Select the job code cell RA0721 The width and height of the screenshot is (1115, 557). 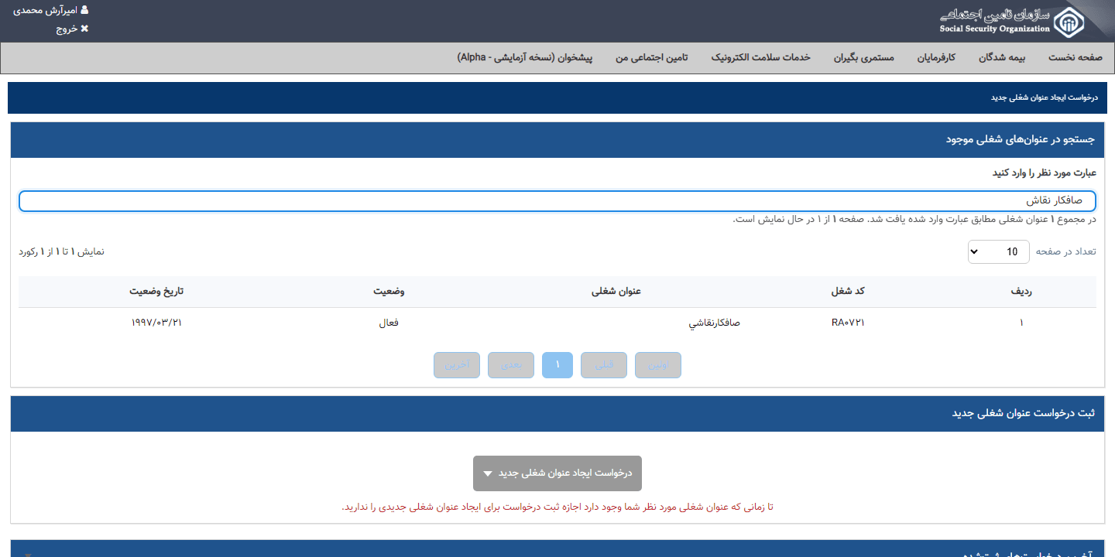pyautogui.click(x=848, y=323)
